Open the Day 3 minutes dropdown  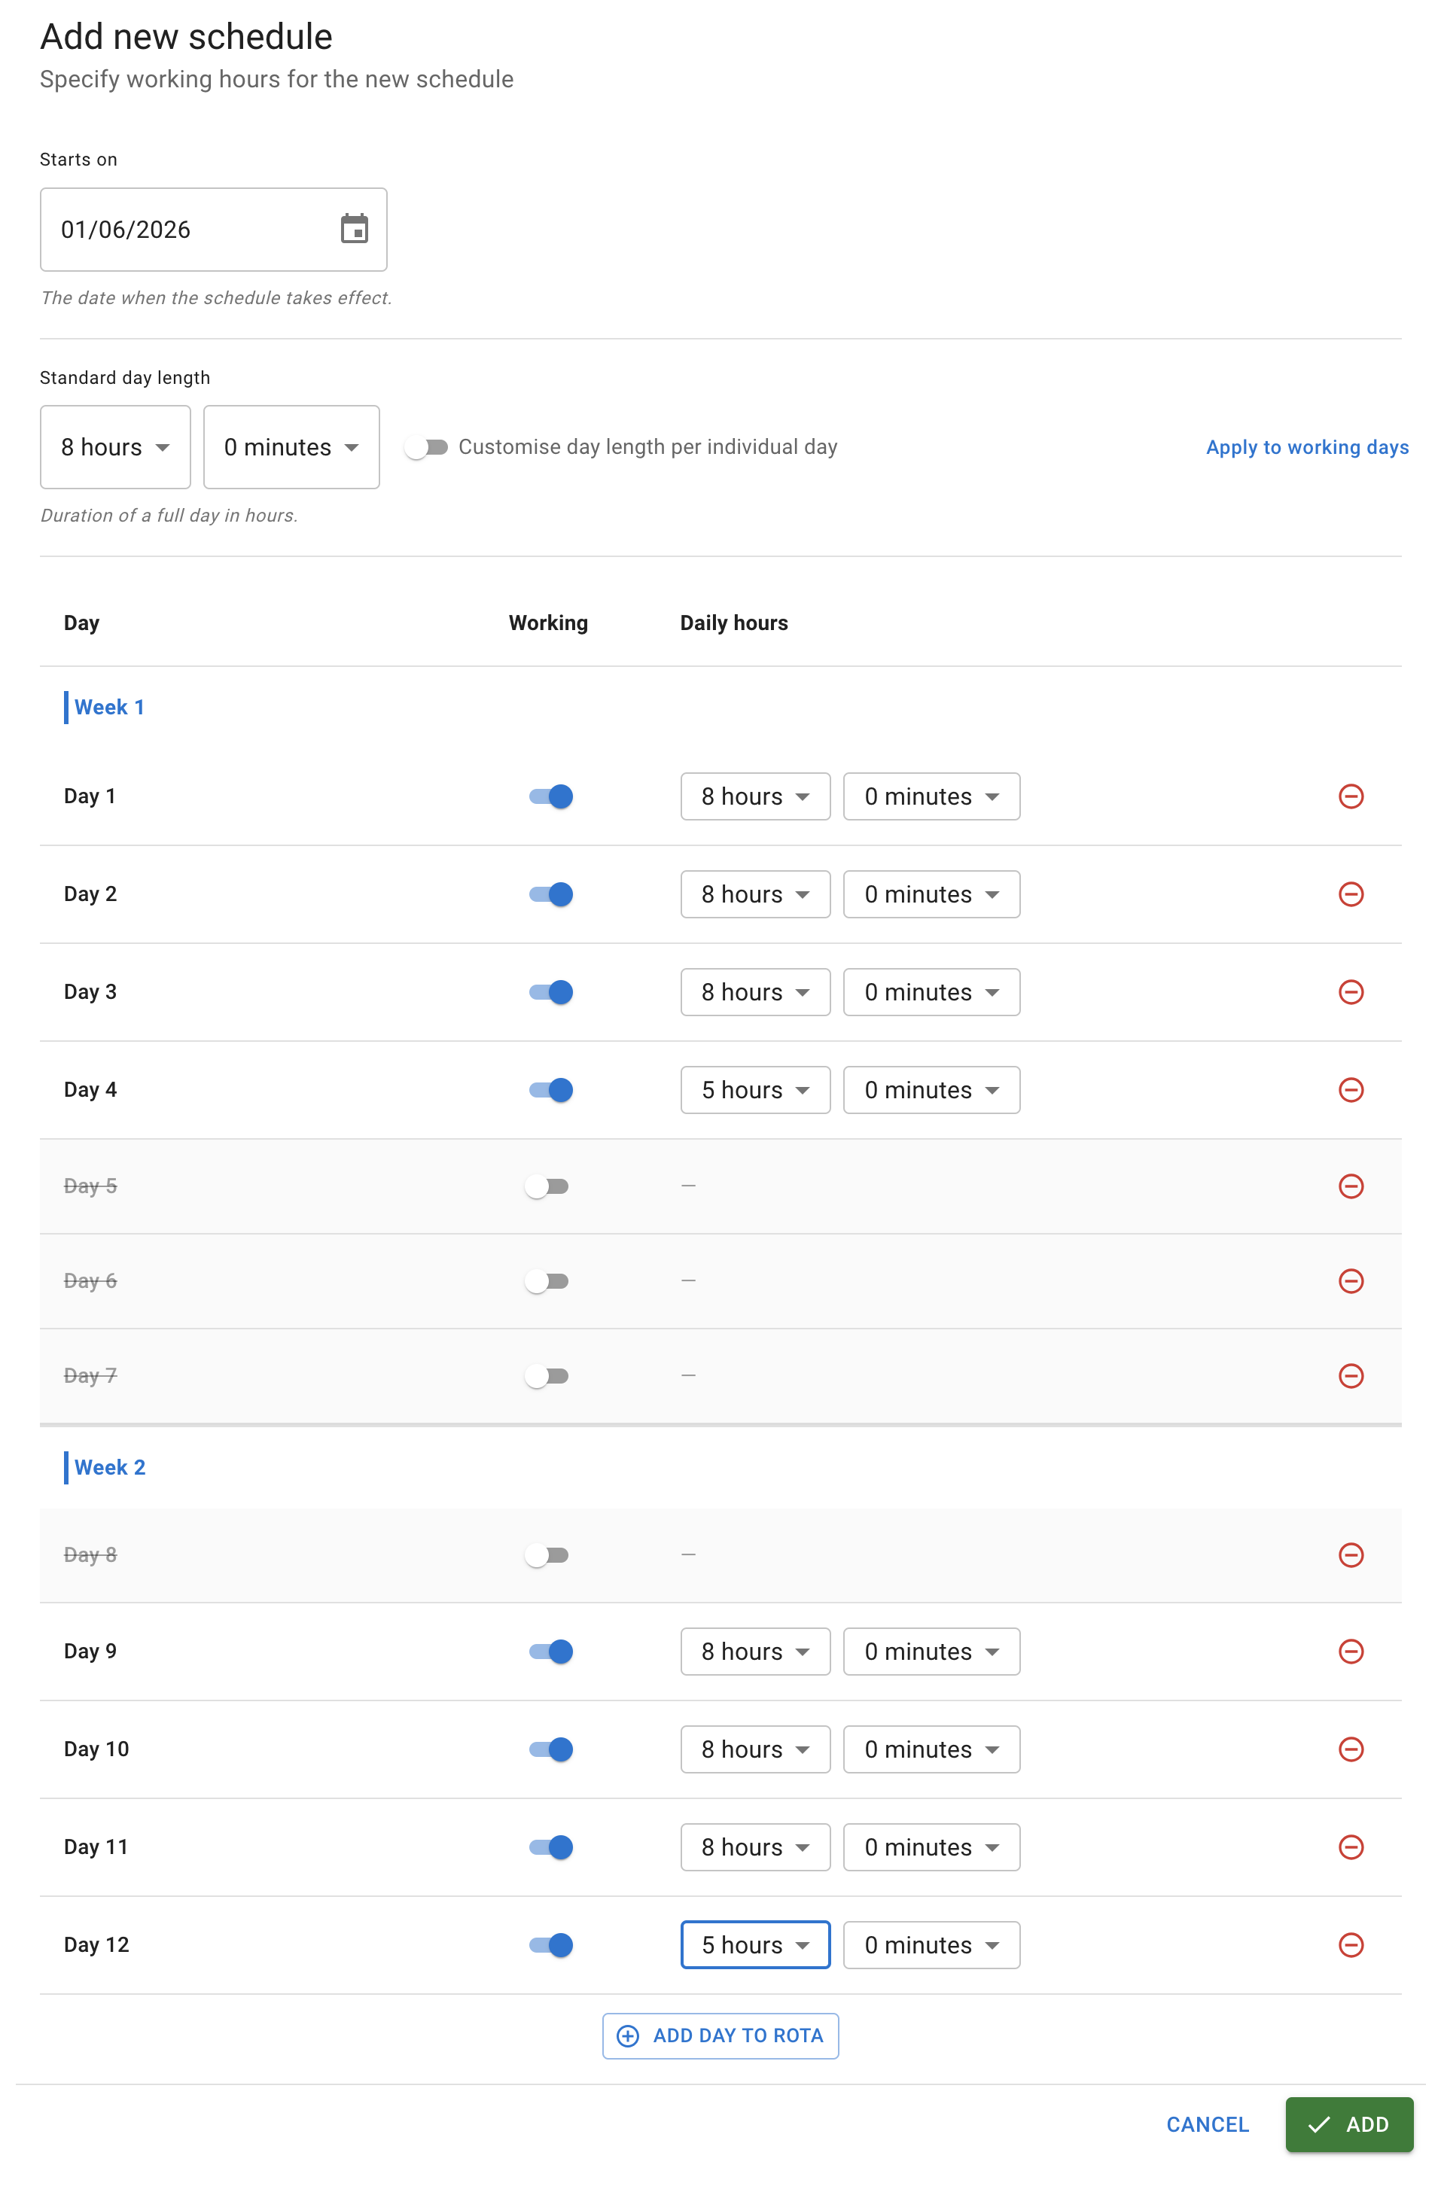pyautogui.click(x=932, y=991)
